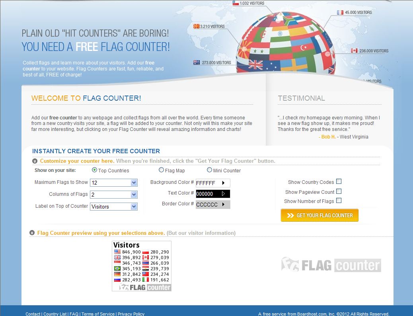Click the Get Your Flag Counter button
The width and height of the screenshot is (413, 316).
pyautogui.click(x=319, y=215)
